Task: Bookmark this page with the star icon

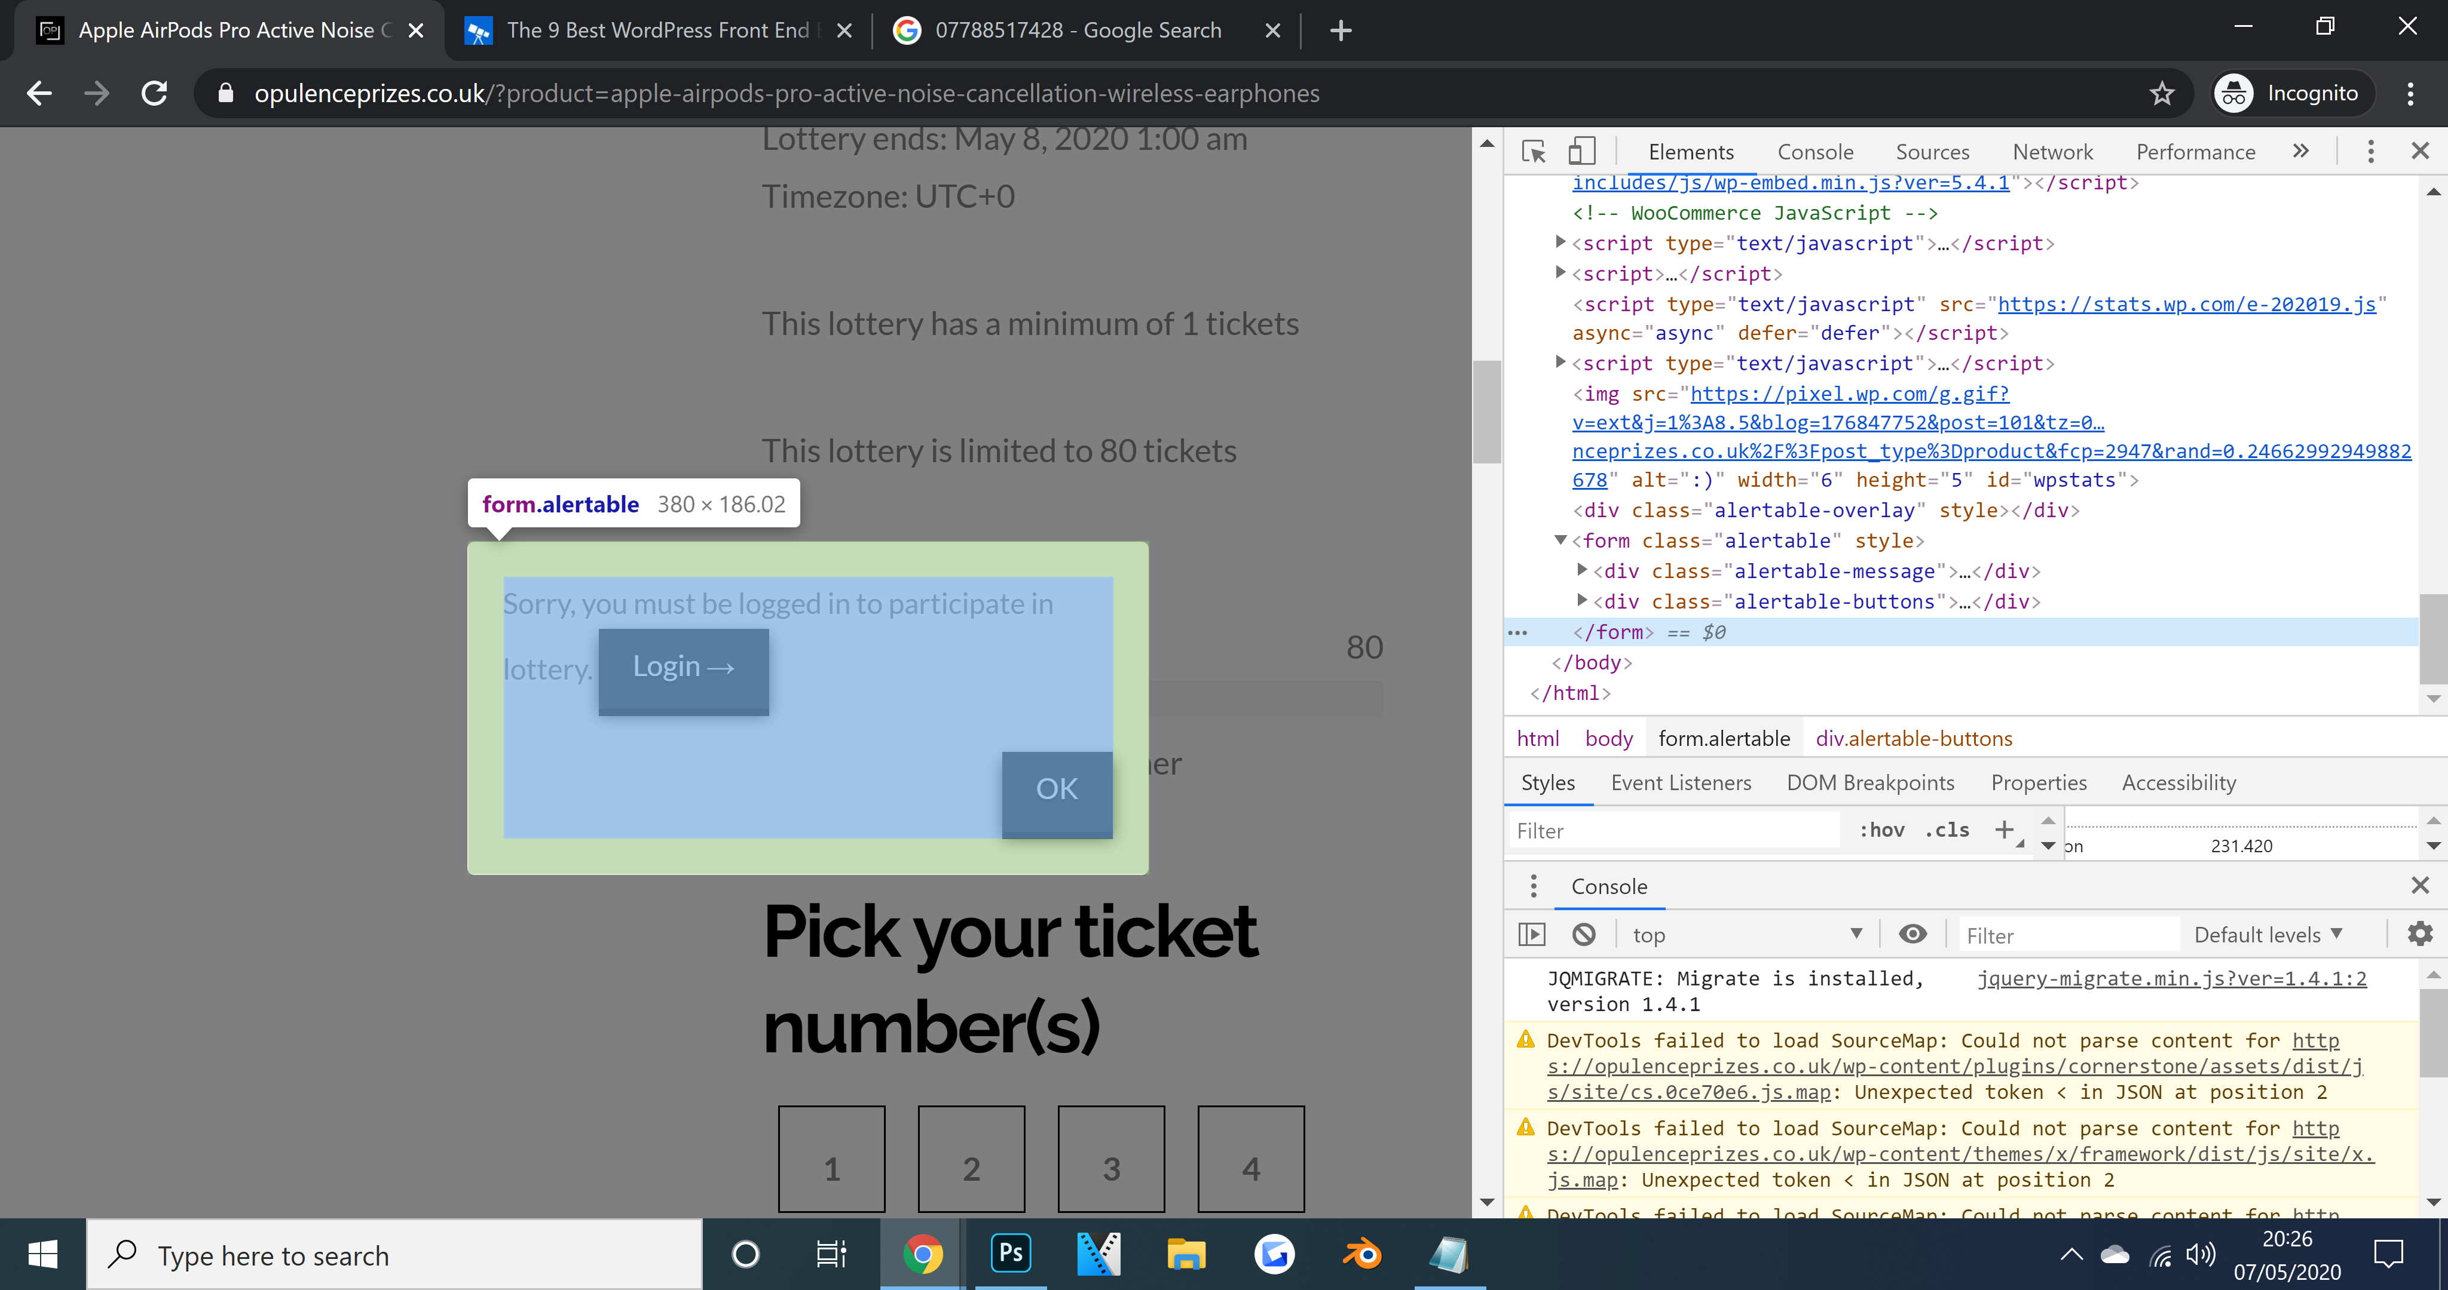Action: [2162, 93]
